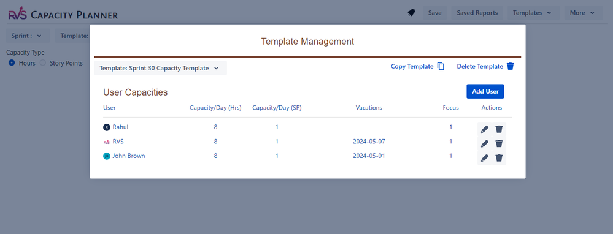Edit John Brown's capacity pencil icon

pos(485,158)
